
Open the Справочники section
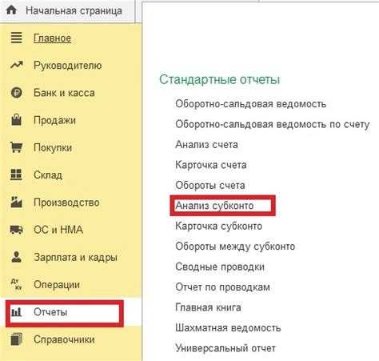[x=64, y=339]
